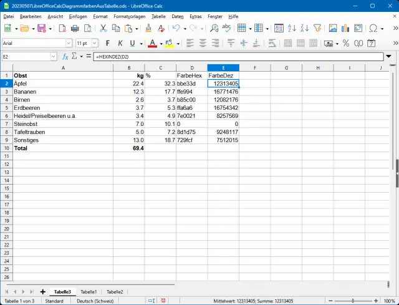Open the Tabelle menu

[158, 16]
